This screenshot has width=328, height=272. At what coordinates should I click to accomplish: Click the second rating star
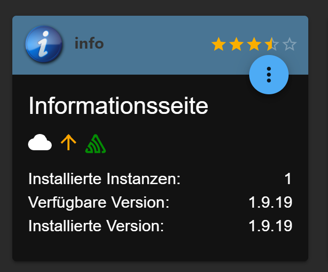click(236, 45)
